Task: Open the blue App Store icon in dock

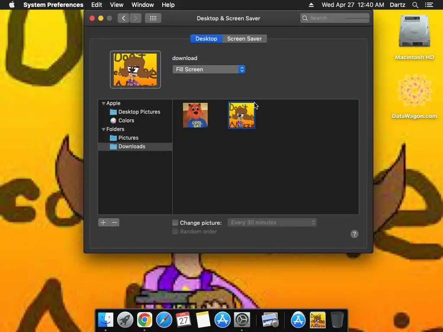Action: tap(223, 320)
